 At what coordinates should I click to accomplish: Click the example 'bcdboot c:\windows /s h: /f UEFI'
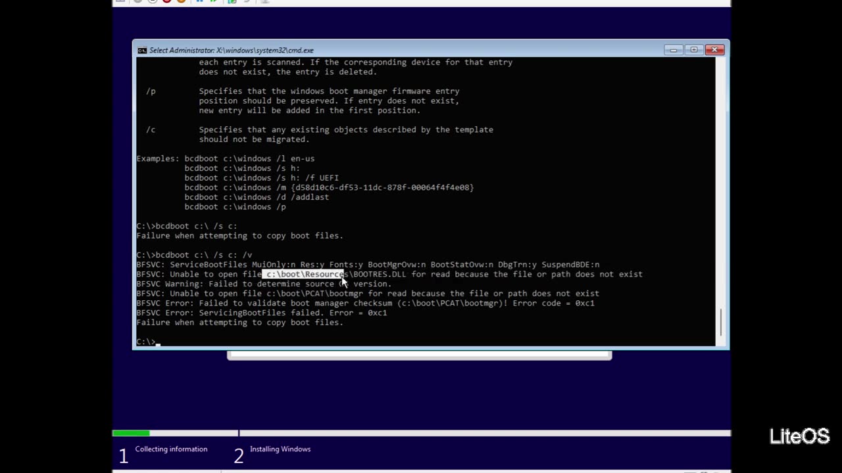[261, 177]
